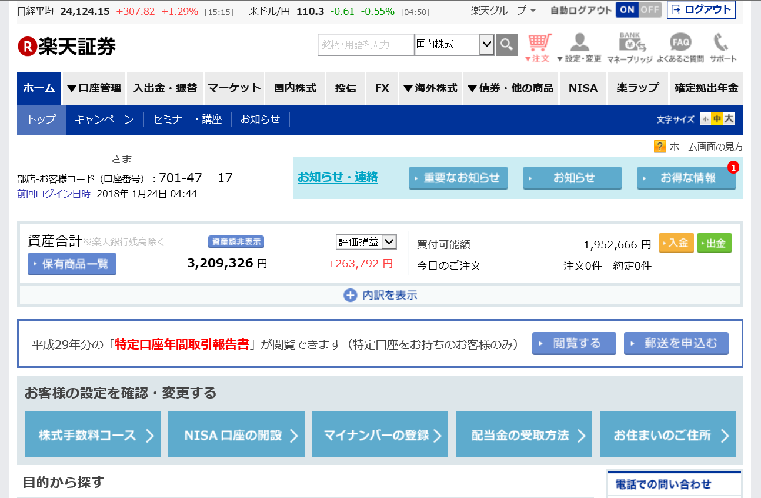
Task: Click the 閲覧する button
Action: click(x=574, y=344)
